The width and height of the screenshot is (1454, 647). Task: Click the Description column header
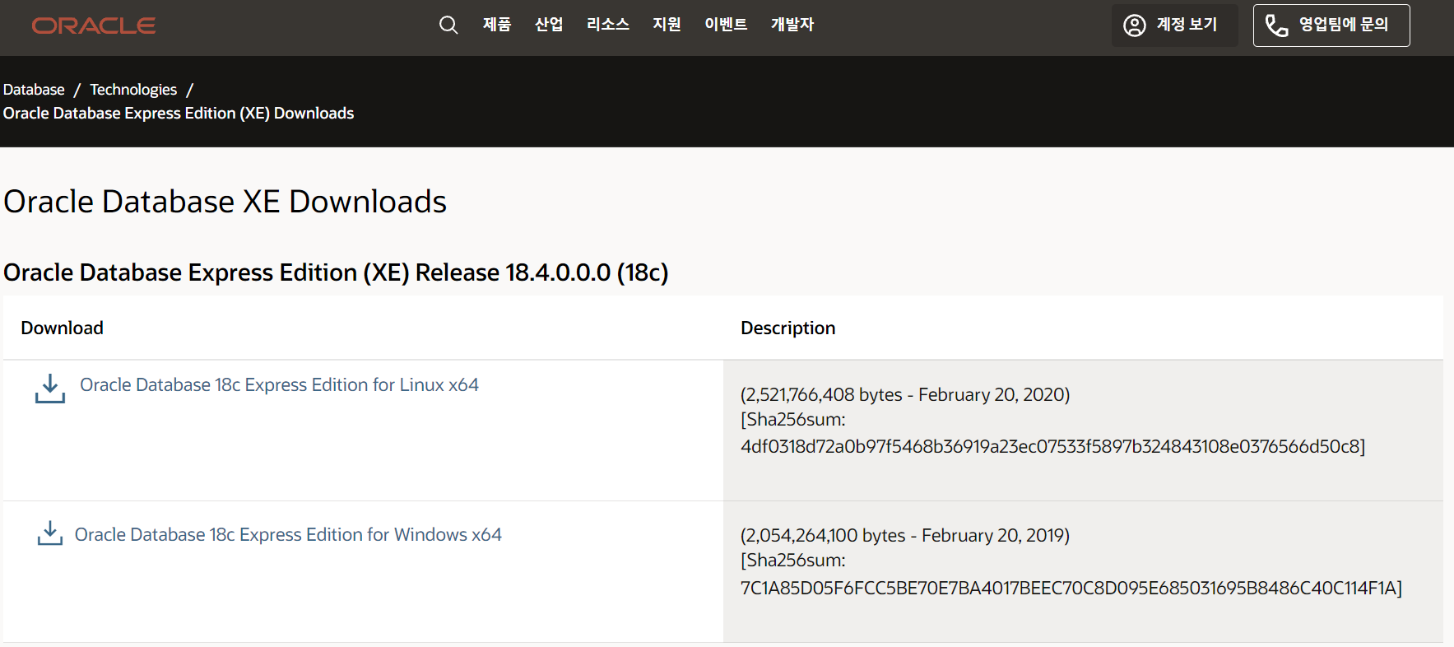(787, 328)
